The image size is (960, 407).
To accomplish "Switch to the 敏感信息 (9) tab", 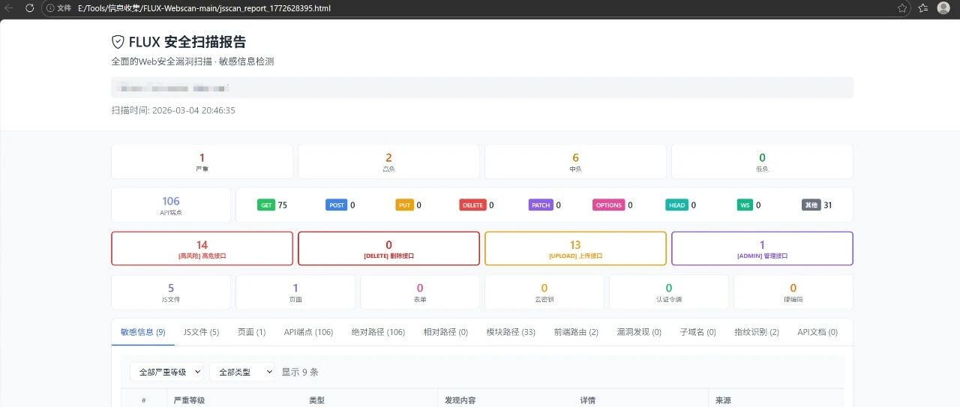I will [x=143, y=332].
